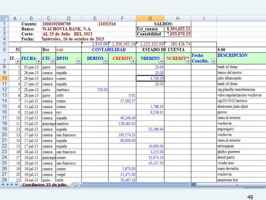
Task: Click description reg planilla transferencias
Action: 236,89
